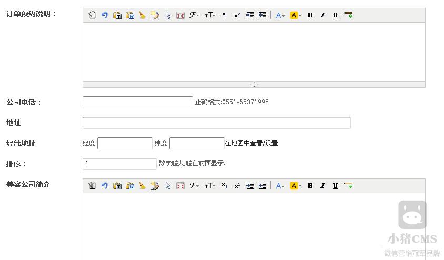444x260 pixels.
Task: Open font family dropdown in 订单预约说明 editor
Action: pos(194,15)
